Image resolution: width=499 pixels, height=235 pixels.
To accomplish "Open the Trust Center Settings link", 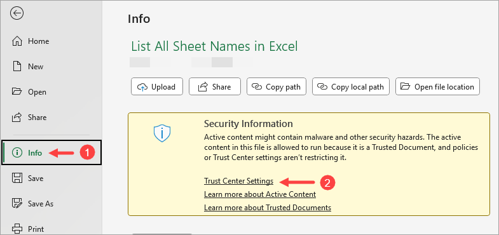I will tap(238, 181).
